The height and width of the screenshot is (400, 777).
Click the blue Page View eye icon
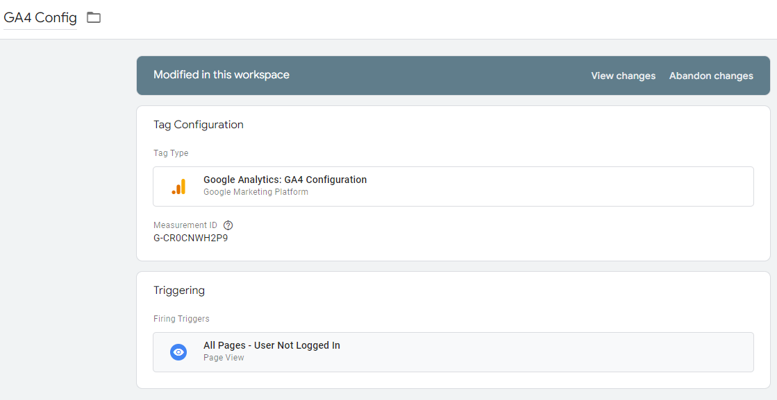coord(178,352)
